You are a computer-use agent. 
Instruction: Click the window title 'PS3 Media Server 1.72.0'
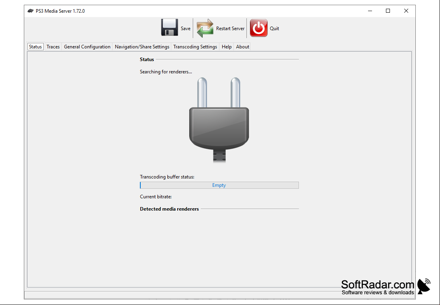coord(60,11)
